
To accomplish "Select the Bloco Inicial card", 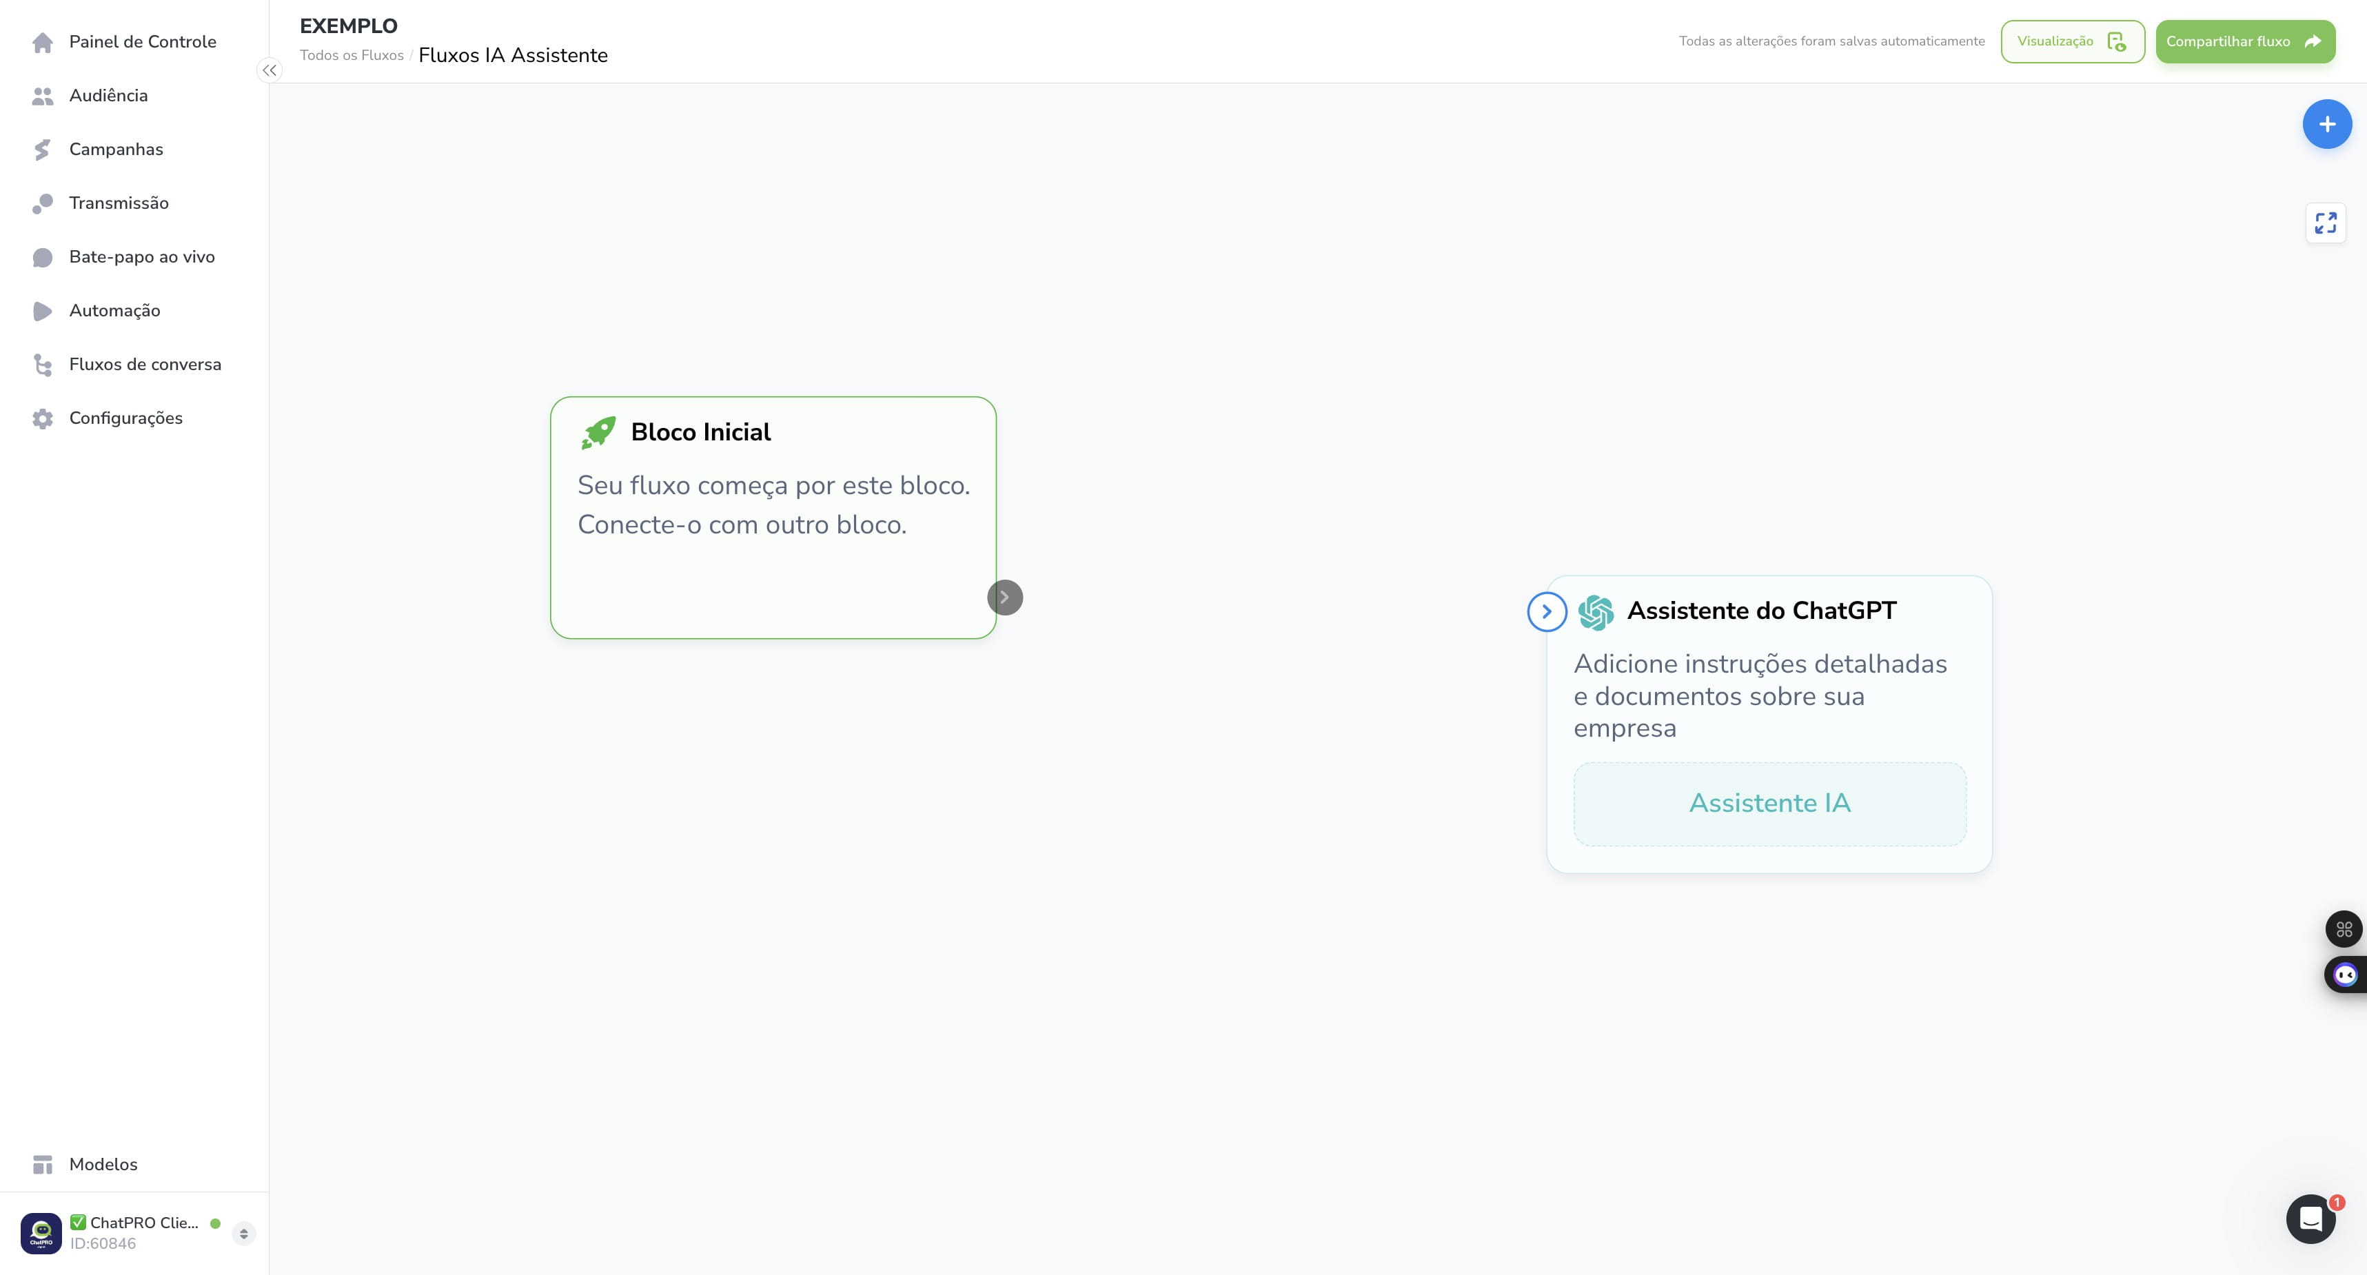I will pos(773,517).
